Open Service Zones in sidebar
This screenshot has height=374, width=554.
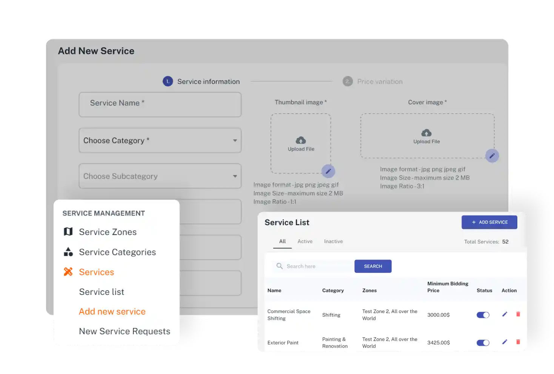click(108, 232)
